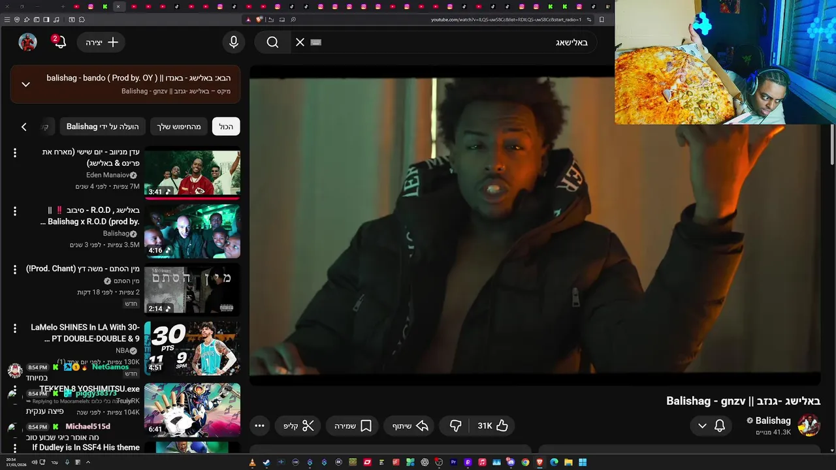Open the מין הסתם thumbnail 2:14
This screenshot has height=470, width=836.
point(192,289)
